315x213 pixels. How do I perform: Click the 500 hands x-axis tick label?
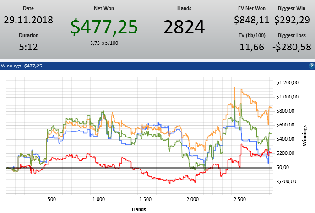52,199
